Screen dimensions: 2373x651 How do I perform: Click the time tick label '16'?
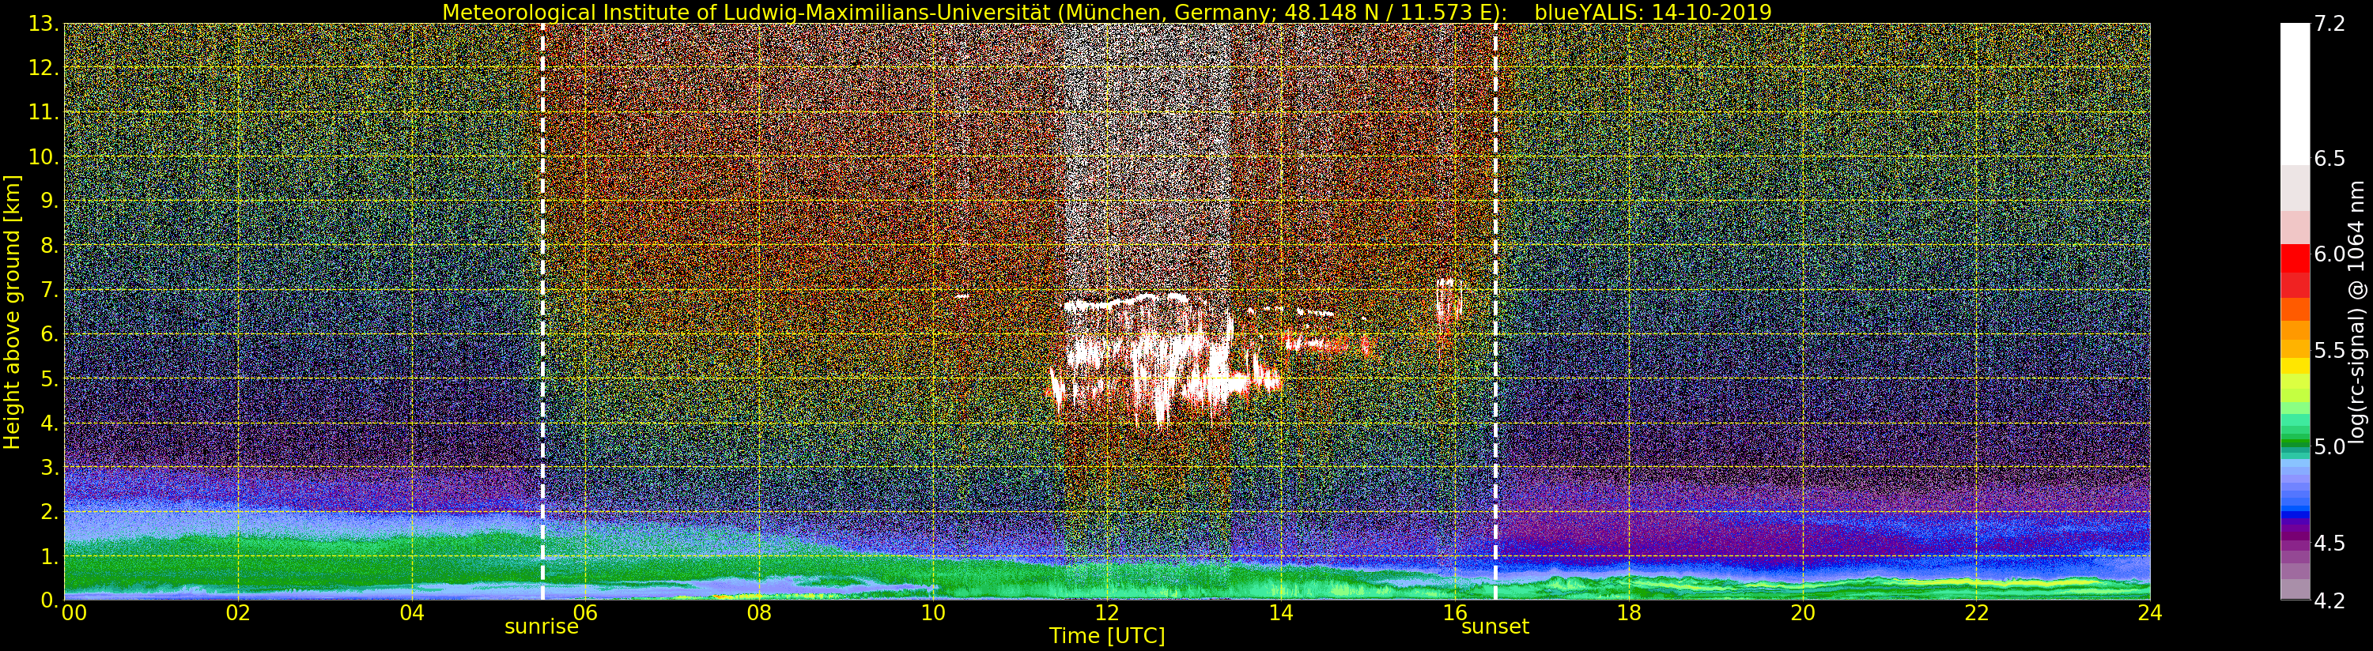click(1455, 613)
